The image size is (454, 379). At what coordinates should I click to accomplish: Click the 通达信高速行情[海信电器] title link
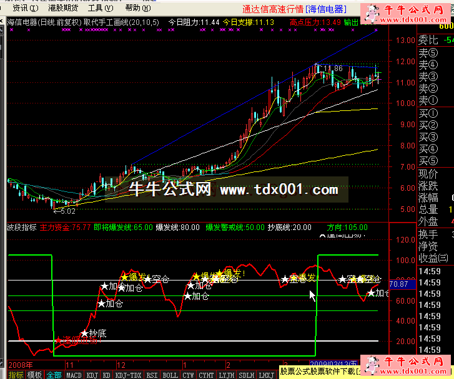294,9
